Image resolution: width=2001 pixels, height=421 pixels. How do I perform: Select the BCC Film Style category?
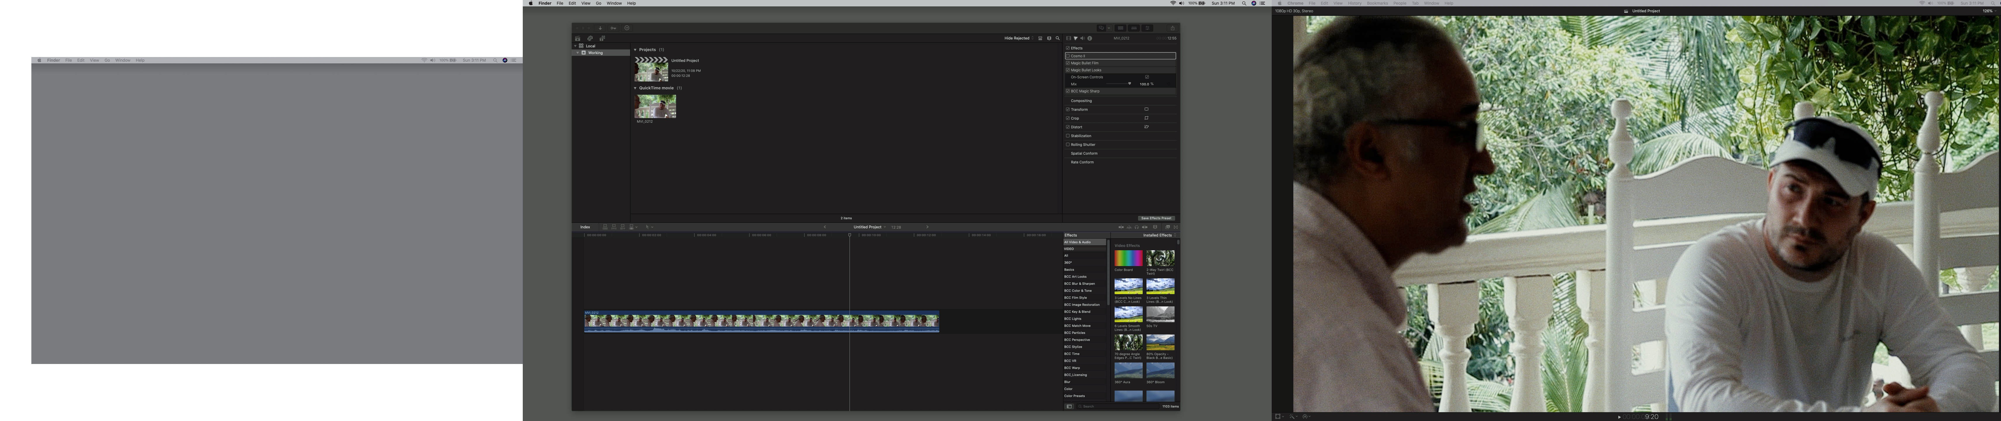[1076, 298]
